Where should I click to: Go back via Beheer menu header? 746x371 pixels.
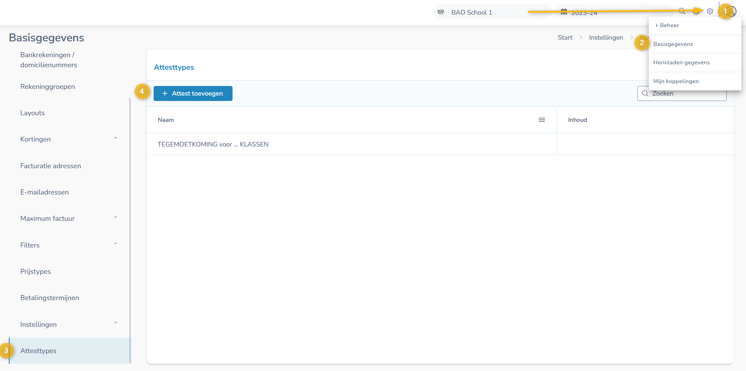tap(669, 25)
